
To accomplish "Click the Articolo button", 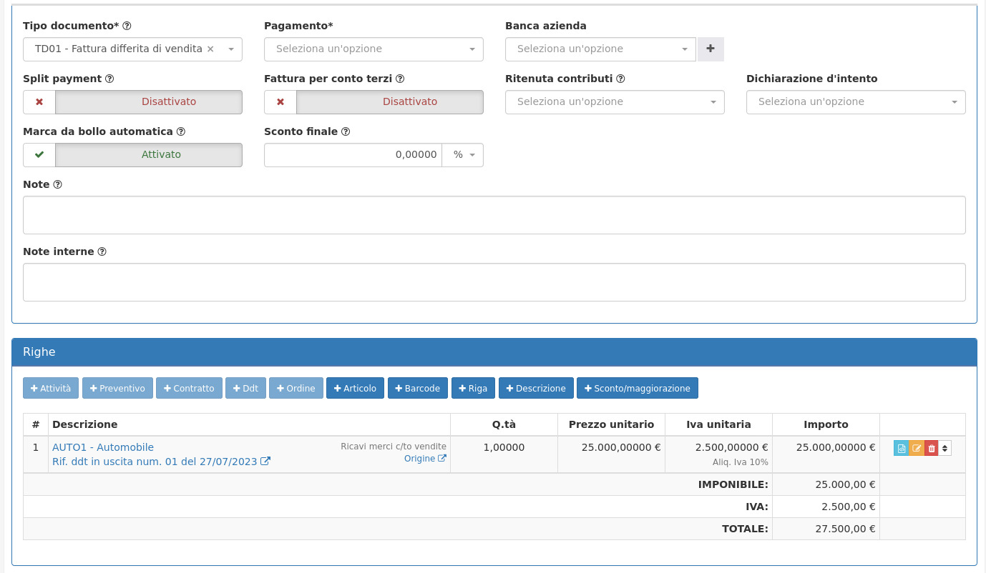I will [x=355, y=388].
